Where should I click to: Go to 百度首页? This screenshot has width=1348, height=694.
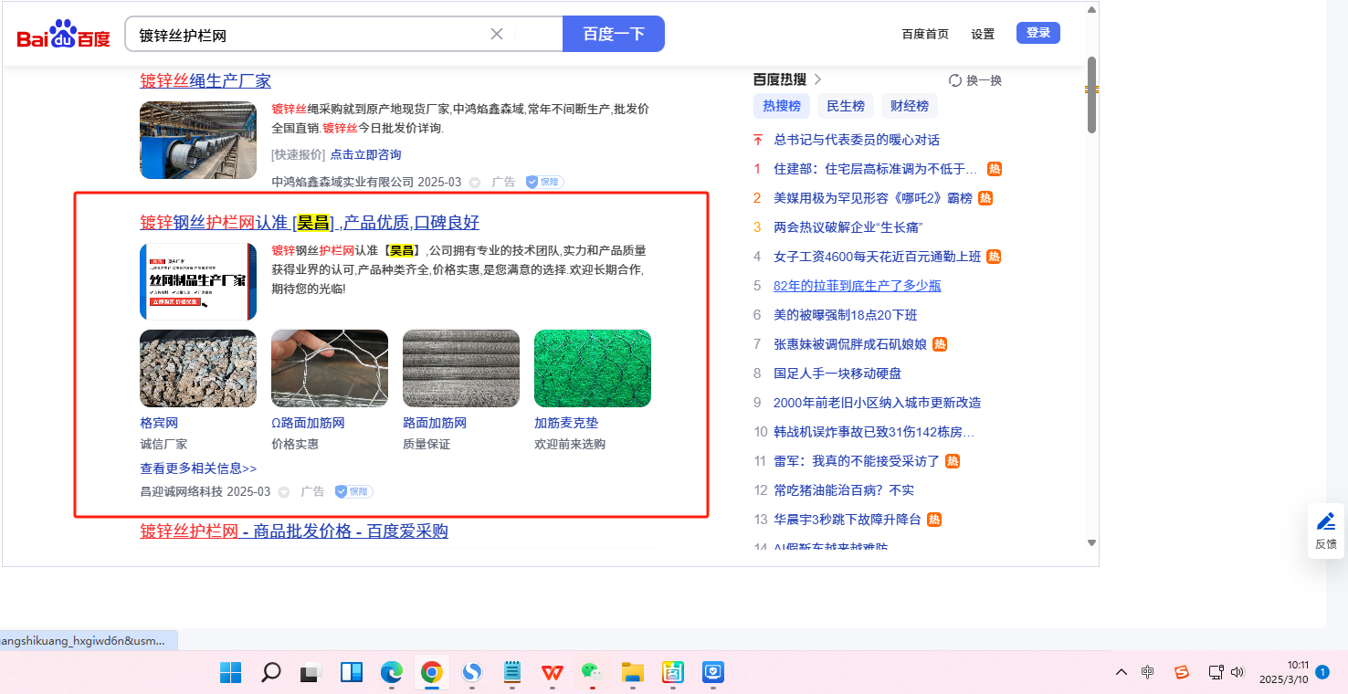pos(925,34)
